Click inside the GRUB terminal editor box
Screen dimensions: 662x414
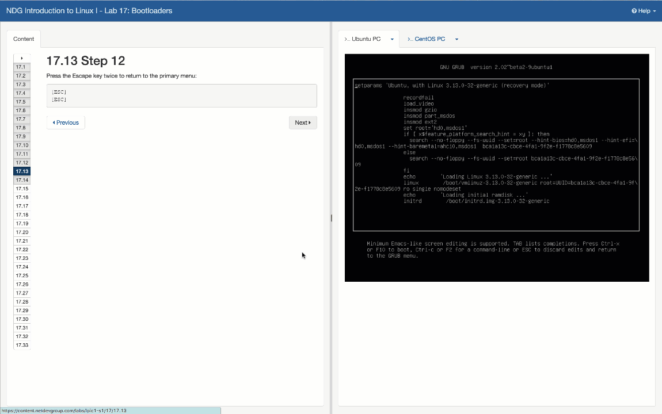(496, 155)
